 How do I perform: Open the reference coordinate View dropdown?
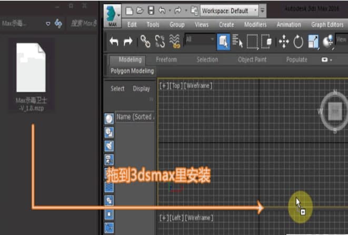(x=341, y=40)
